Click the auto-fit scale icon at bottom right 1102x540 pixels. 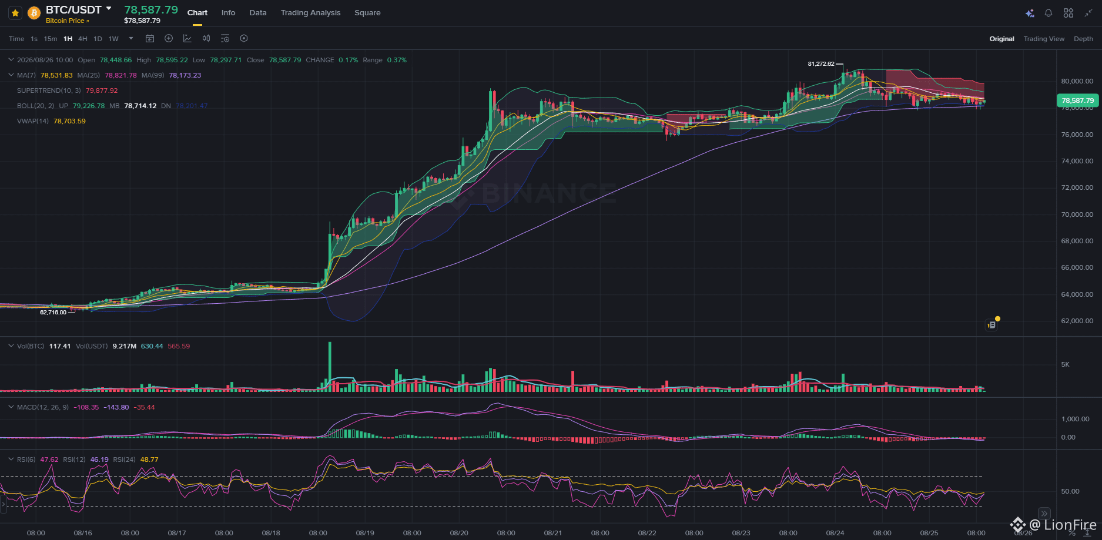pos(1087,533)
